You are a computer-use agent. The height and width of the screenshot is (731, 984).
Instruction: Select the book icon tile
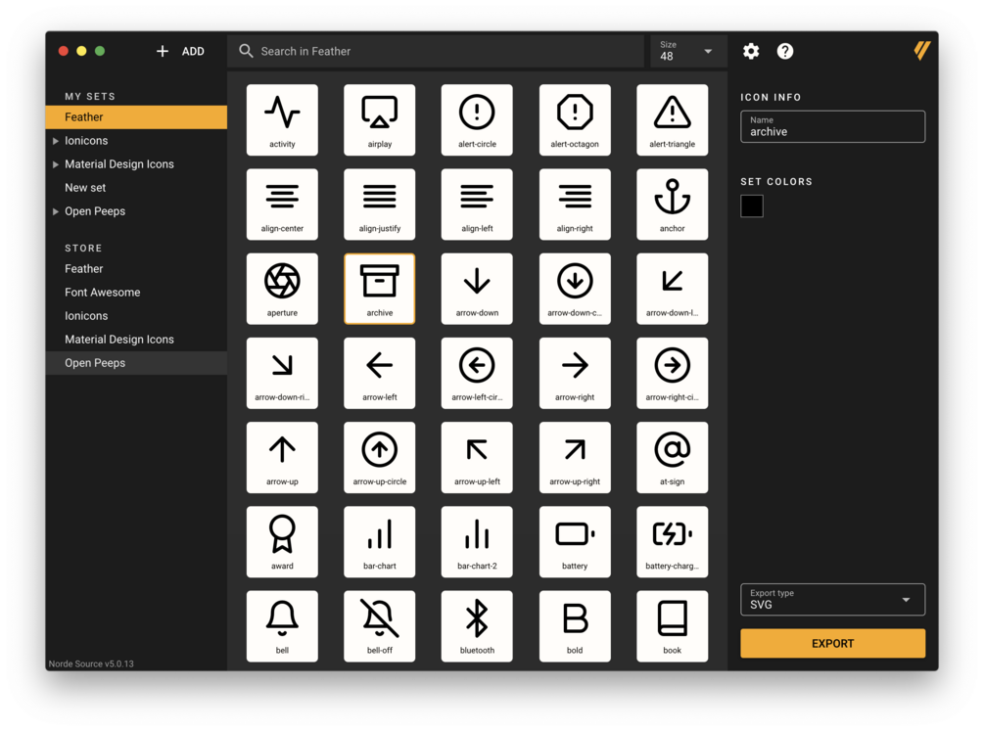pos(672,626)
